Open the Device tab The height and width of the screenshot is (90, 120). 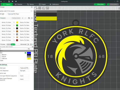[x=30, y=4]
